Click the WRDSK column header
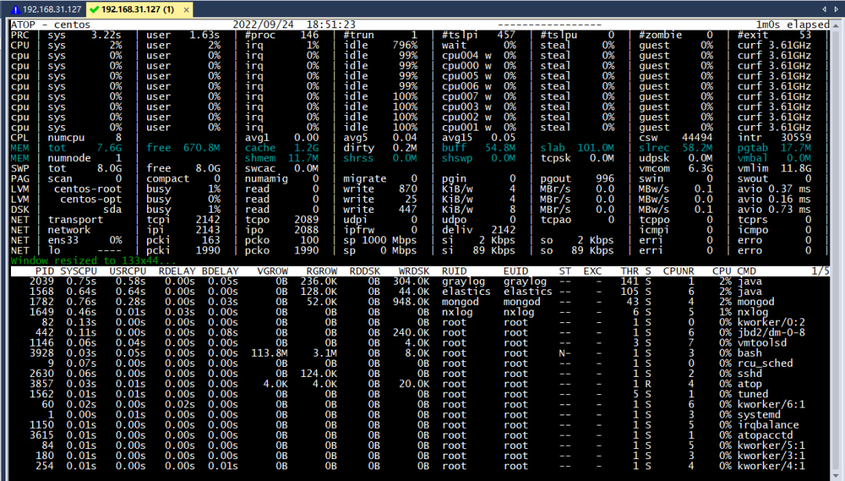845x481 pixels. pos(414,271)
